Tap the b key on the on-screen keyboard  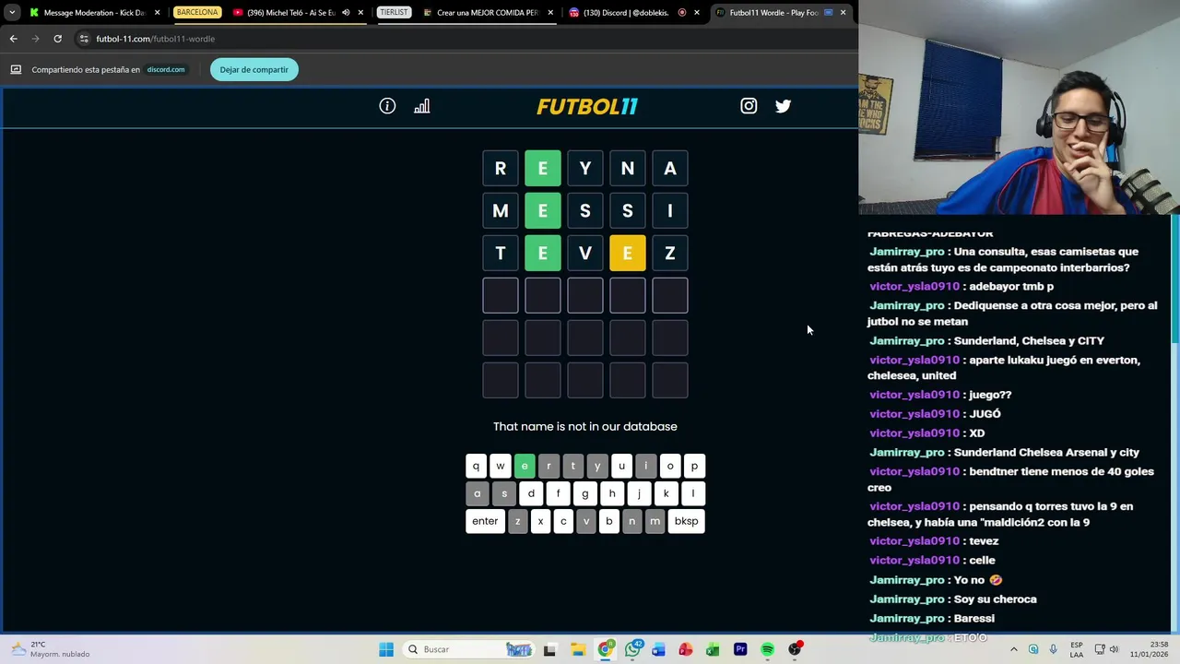[x=608, y=521]
